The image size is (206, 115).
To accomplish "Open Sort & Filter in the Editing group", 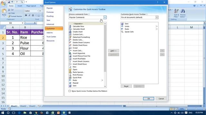I will [176, 13].
